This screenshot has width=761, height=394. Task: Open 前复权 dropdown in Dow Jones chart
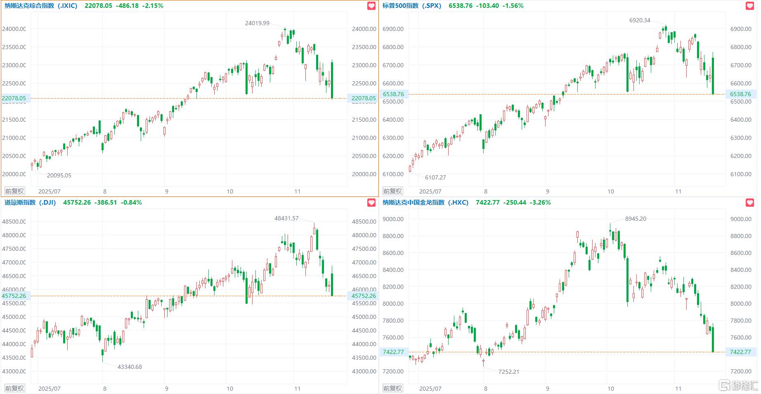point(14,388)
